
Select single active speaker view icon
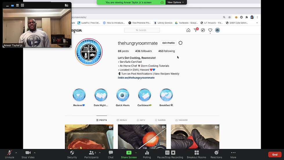coord(12,6)
